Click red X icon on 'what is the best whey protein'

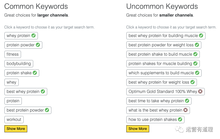pos(185,110)
